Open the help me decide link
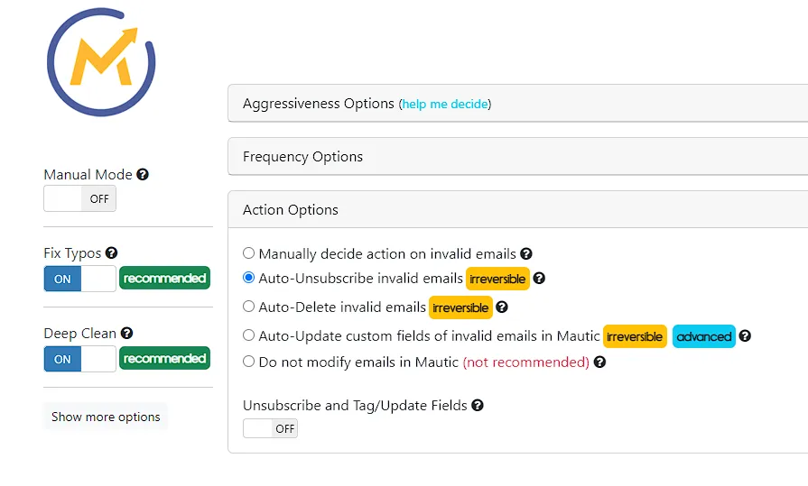 (445, 104)
